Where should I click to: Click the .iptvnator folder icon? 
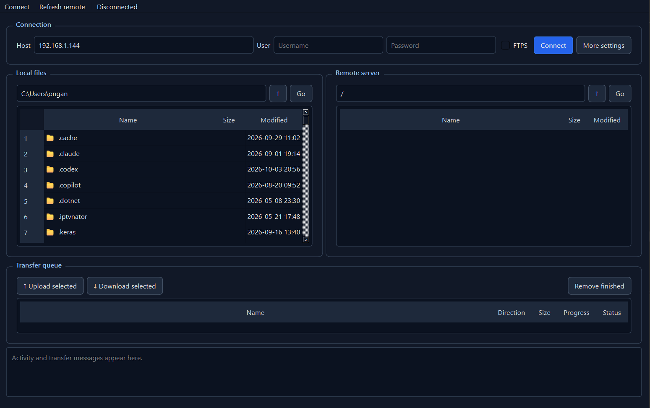[x=50, y=217]
